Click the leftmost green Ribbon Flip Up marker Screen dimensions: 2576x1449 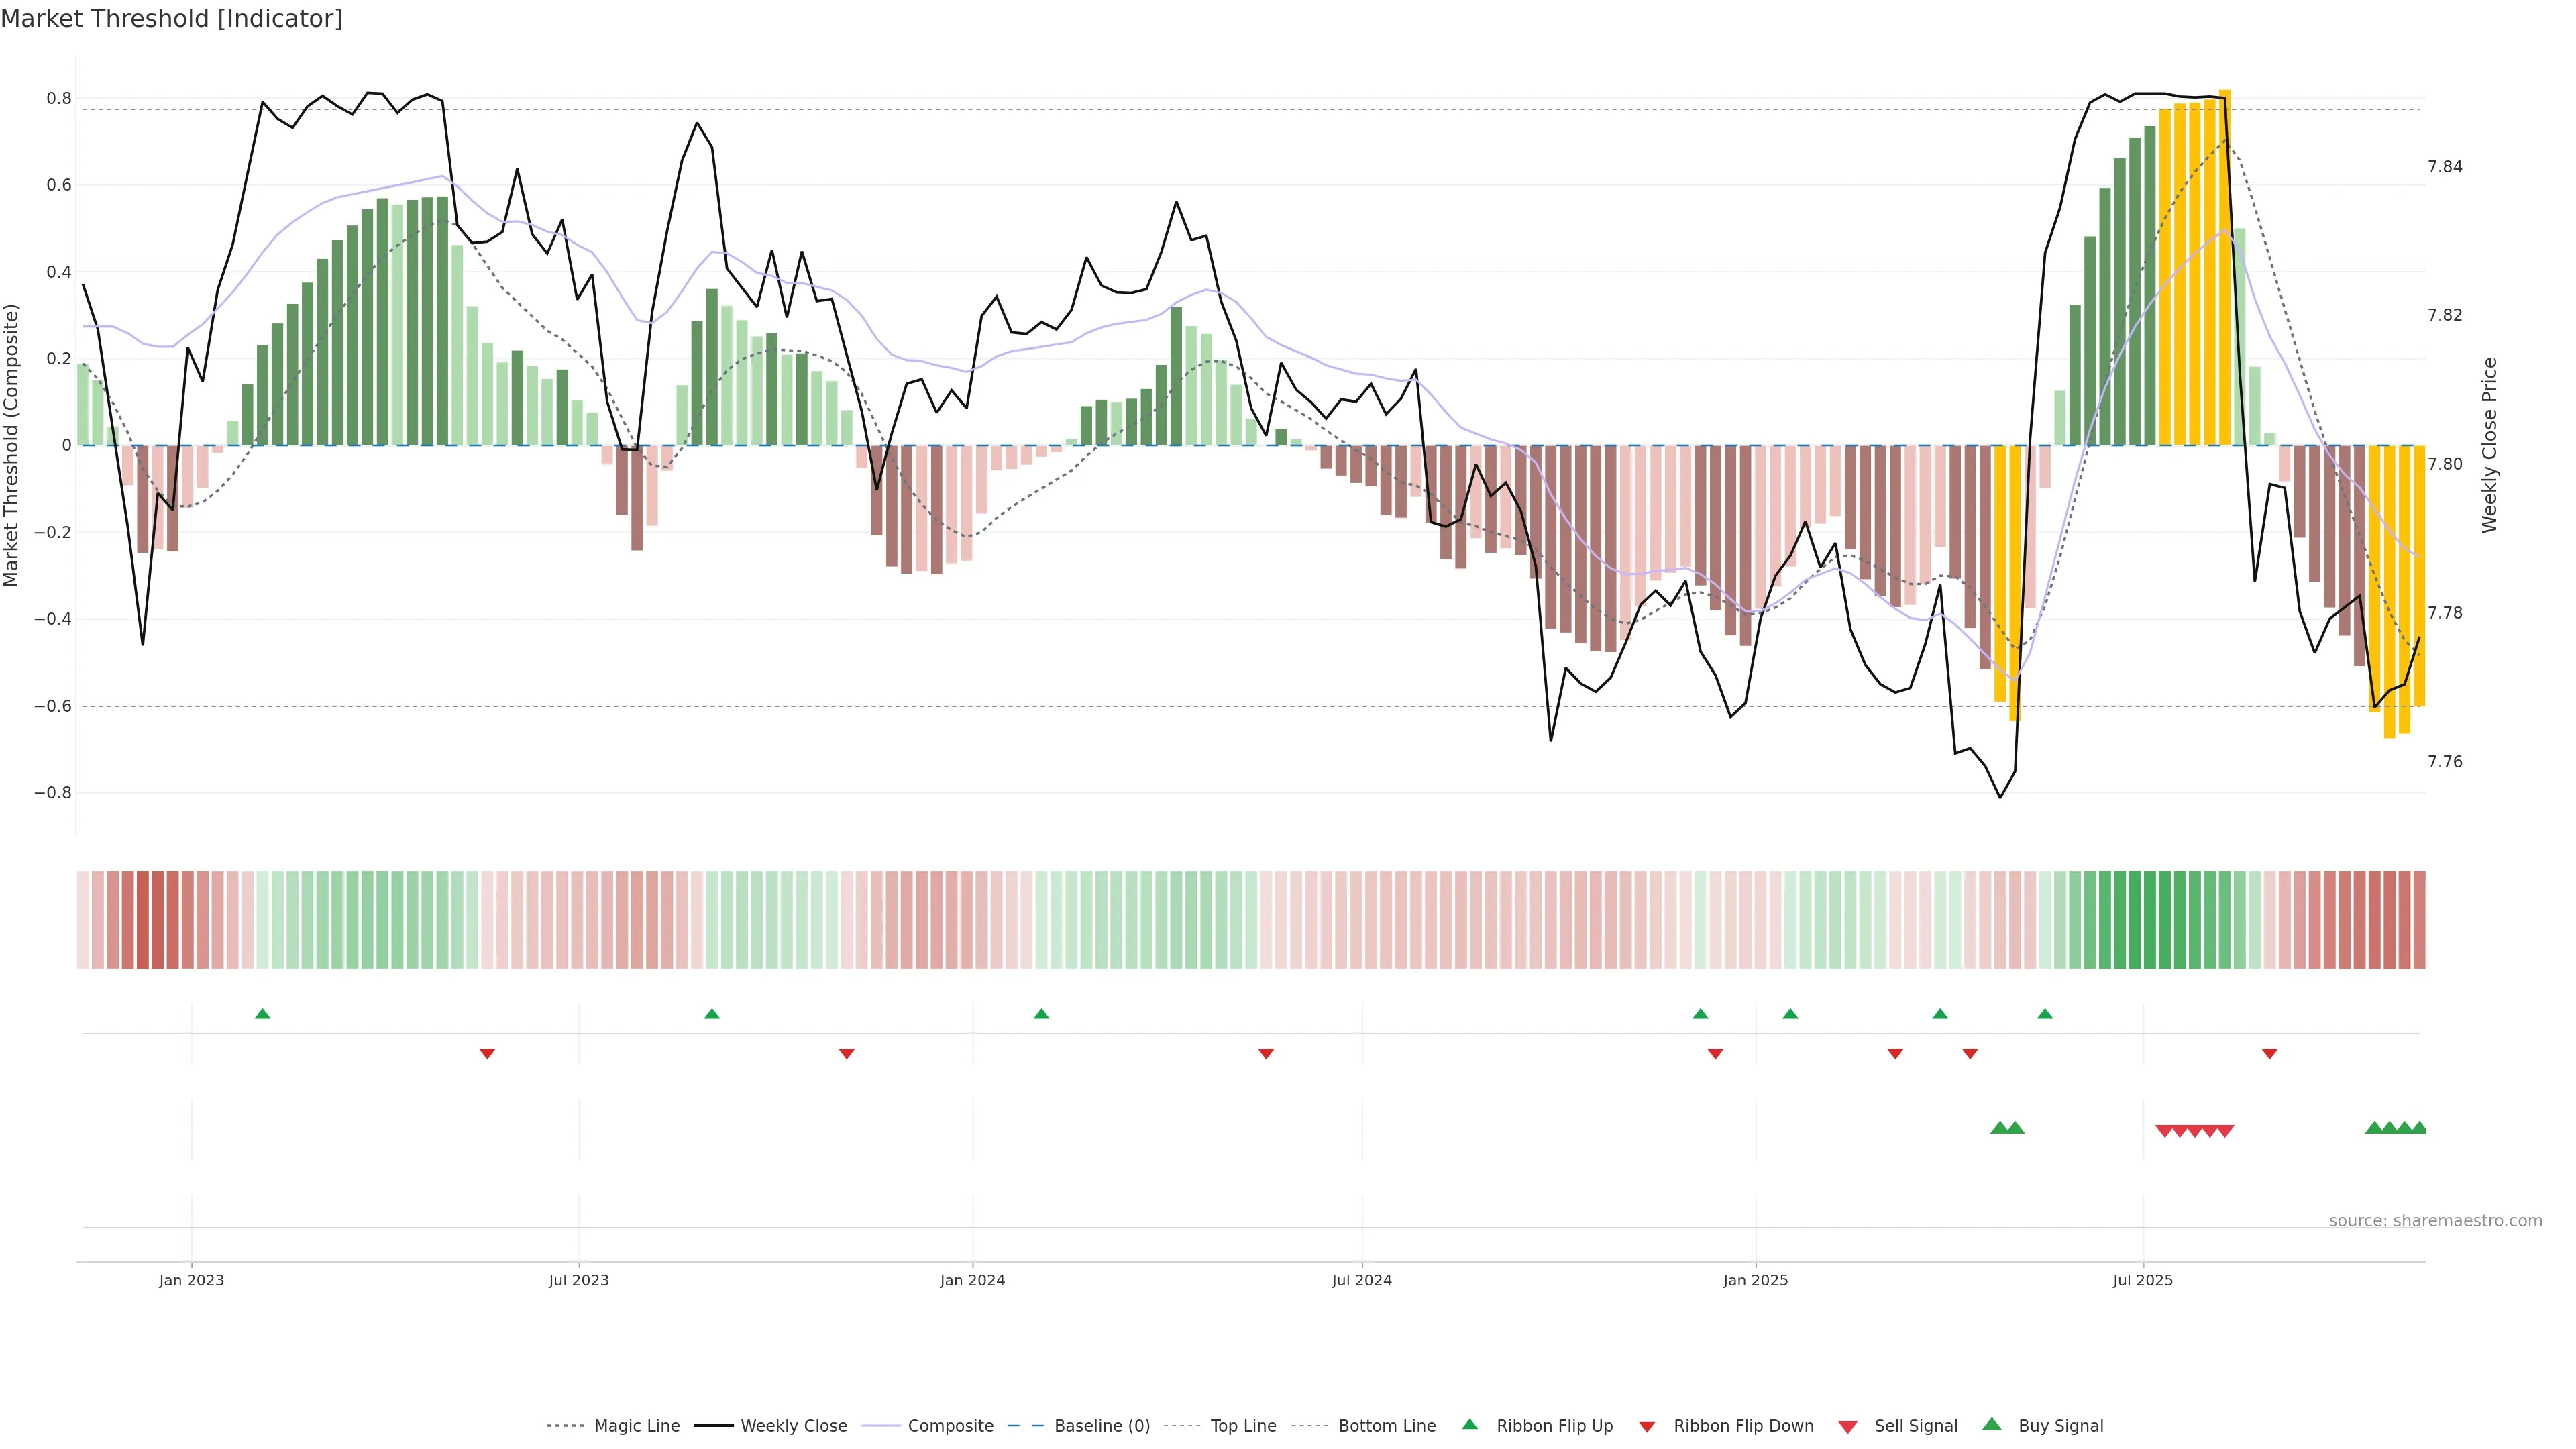(x=262, y=1014)
